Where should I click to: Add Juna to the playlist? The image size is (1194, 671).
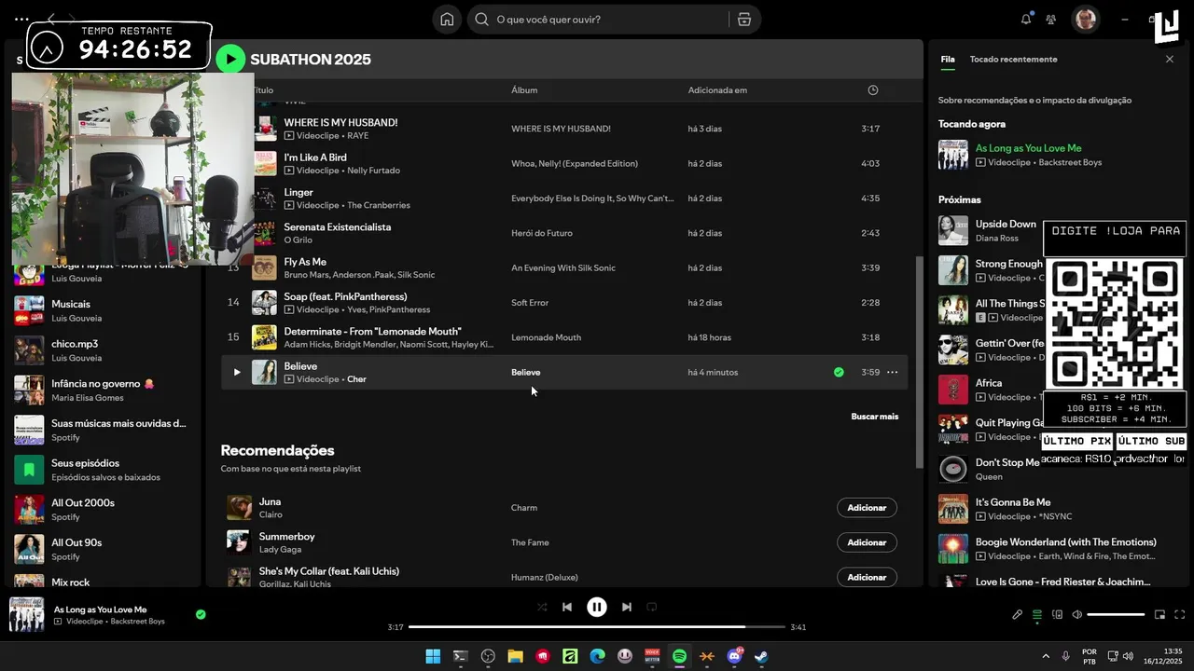tap(867, 508)
